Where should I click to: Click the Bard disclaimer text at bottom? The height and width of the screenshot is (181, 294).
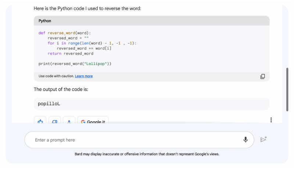coord(147,154)
